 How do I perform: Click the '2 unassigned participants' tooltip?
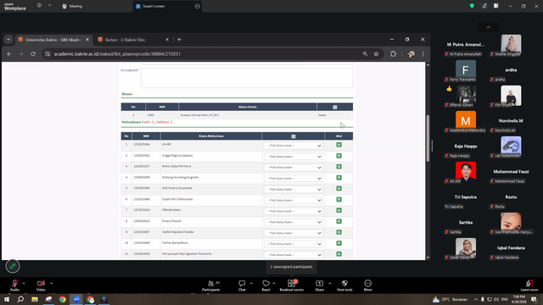[x=291, y=267]
